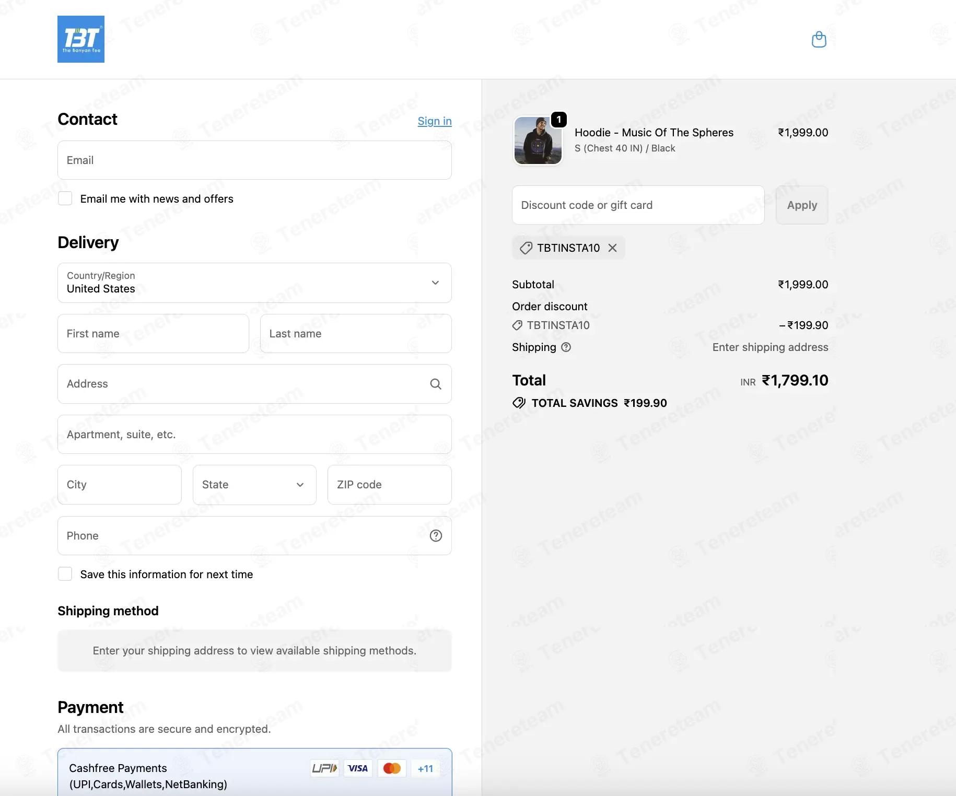The image size is (956, 796).
Task: Focus the Address input field
Action: [254, 384]
